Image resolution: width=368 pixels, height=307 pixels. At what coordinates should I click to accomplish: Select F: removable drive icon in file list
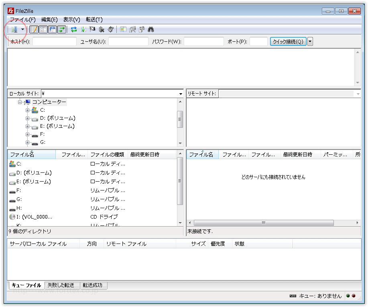pyautogui.click(x=12, y=191)
